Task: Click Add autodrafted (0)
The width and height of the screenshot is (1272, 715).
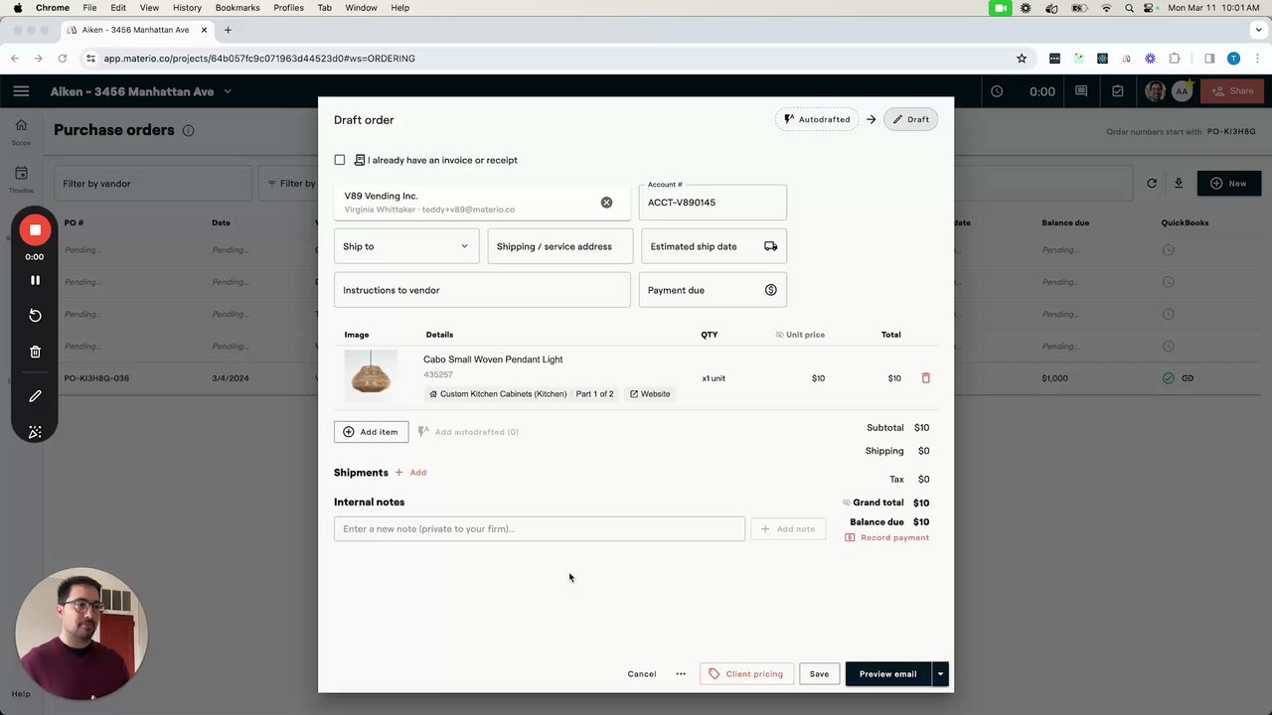Action: 468,432
